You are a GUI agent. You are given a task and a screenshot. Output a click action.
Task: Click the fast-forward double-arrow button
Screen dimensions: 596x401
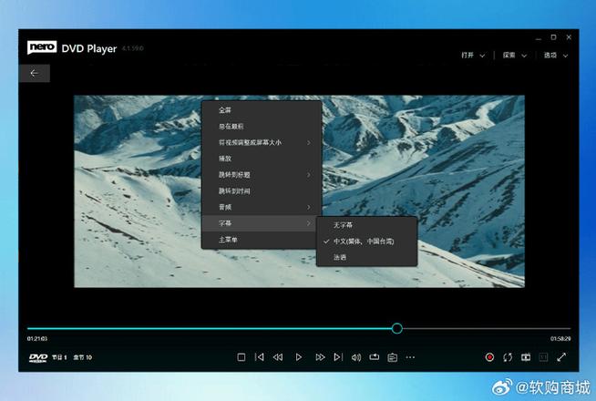point(320,357)
